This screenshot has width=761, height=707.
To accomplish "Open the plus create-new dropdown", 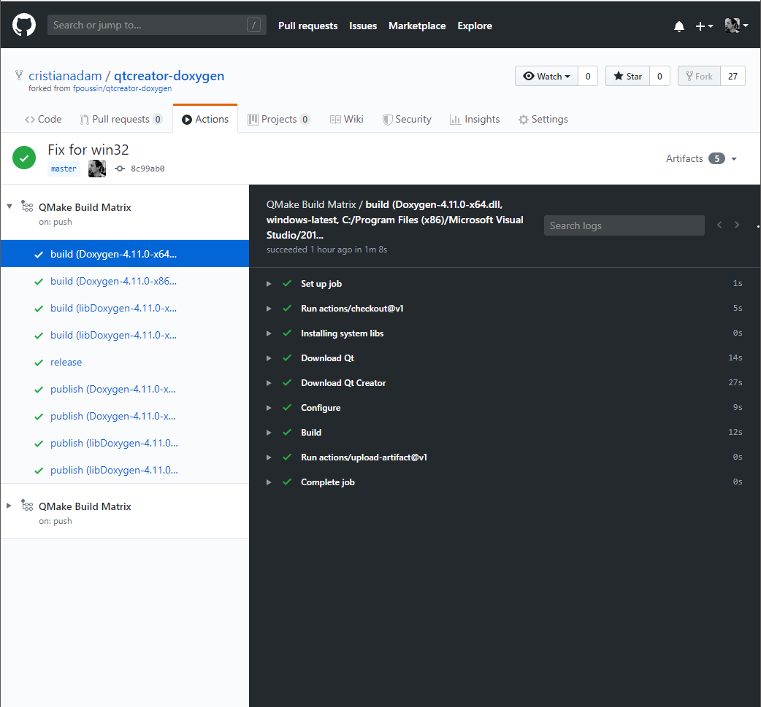I will tap(704, 26).
